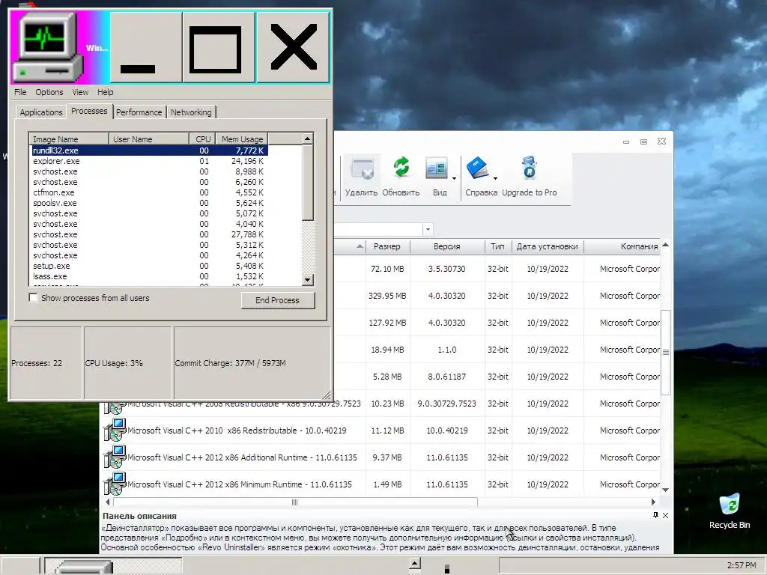The width and height of the screenshot is (767, 575).
Task: Click Revo list horizontal scrollbar thumb
Action: pos(295,502)
